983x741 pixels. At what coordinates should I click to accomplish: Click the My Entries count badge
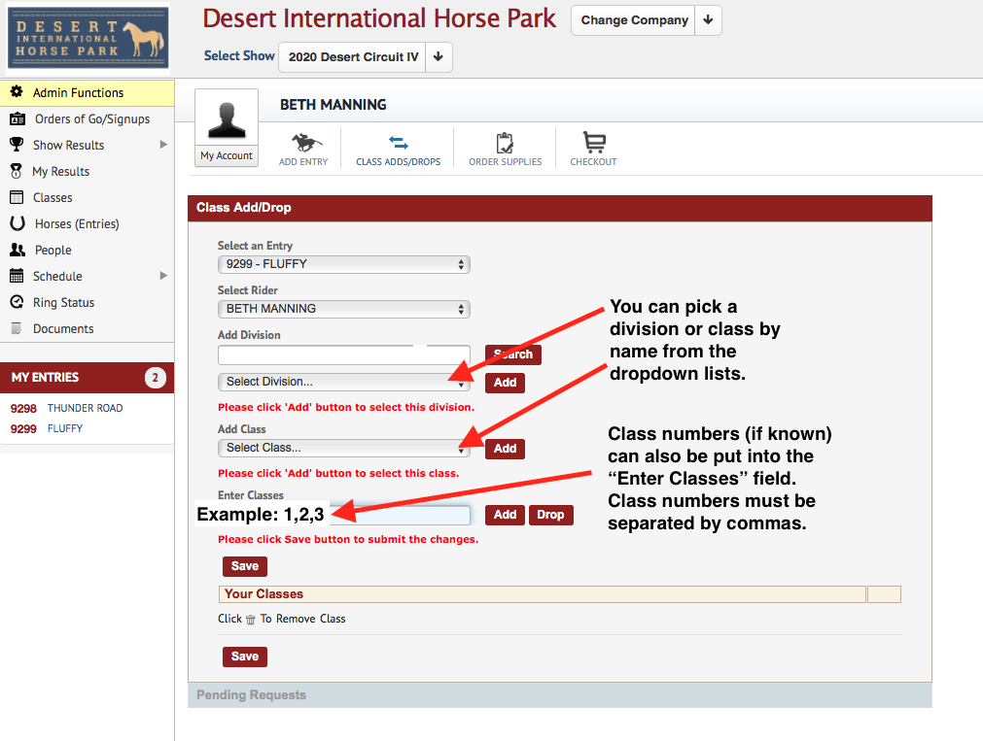tap(155, 378)
